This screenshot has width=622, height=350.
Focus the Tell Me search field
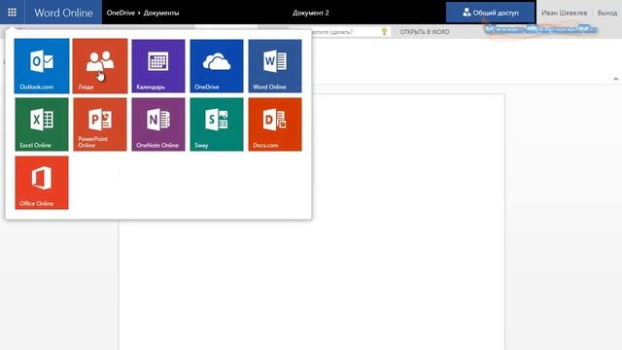point(345,32)
